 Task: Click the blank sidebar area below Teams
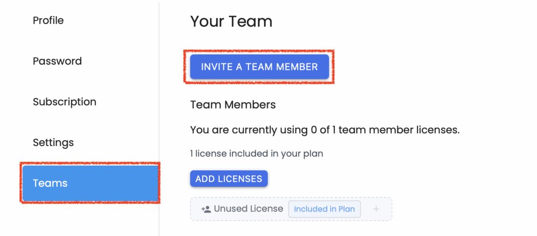[x=88, y=220]
